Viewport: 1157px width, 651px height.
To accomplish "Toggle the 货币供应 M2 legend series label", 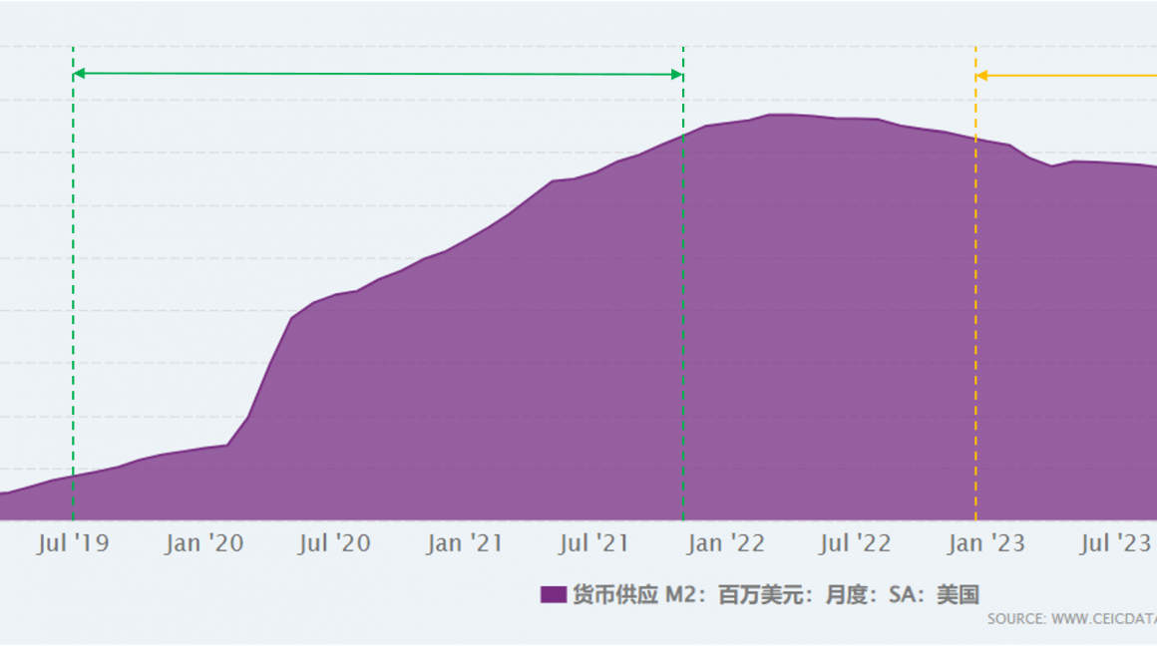I will coord(776,594).
